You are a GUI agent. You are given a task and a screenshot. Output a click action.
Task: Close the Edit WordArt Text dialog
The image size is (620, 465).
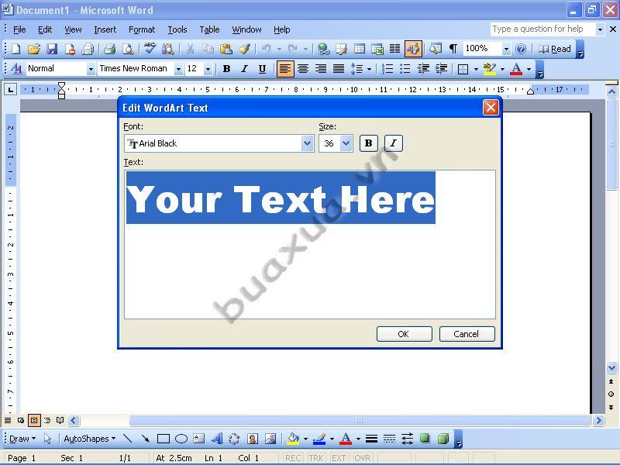pos(491,107)
